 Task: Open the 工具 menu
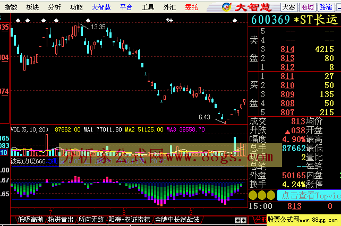148,7
